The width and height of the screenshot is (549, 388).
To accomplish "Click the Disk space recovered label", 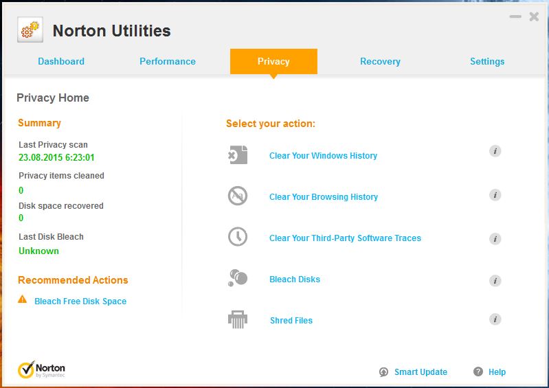I will click(61, 206).
